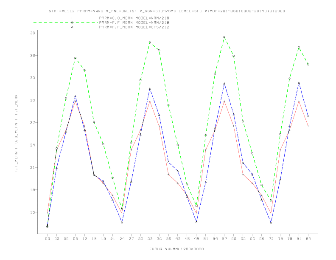Click x-axis forecast hour label 09
The width and height of the screenshot is (336, 260).
tap(75, 239)
